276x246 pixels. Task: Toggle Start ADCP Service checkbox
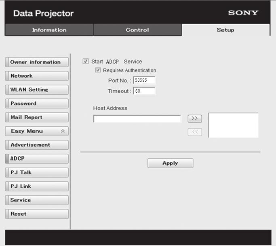pyautogui.click(x=86, y=61)
